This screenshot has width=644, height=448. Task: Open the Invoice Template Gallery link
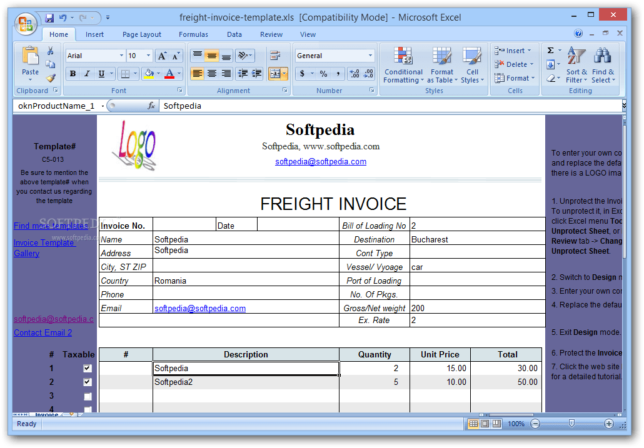[44, 247]
